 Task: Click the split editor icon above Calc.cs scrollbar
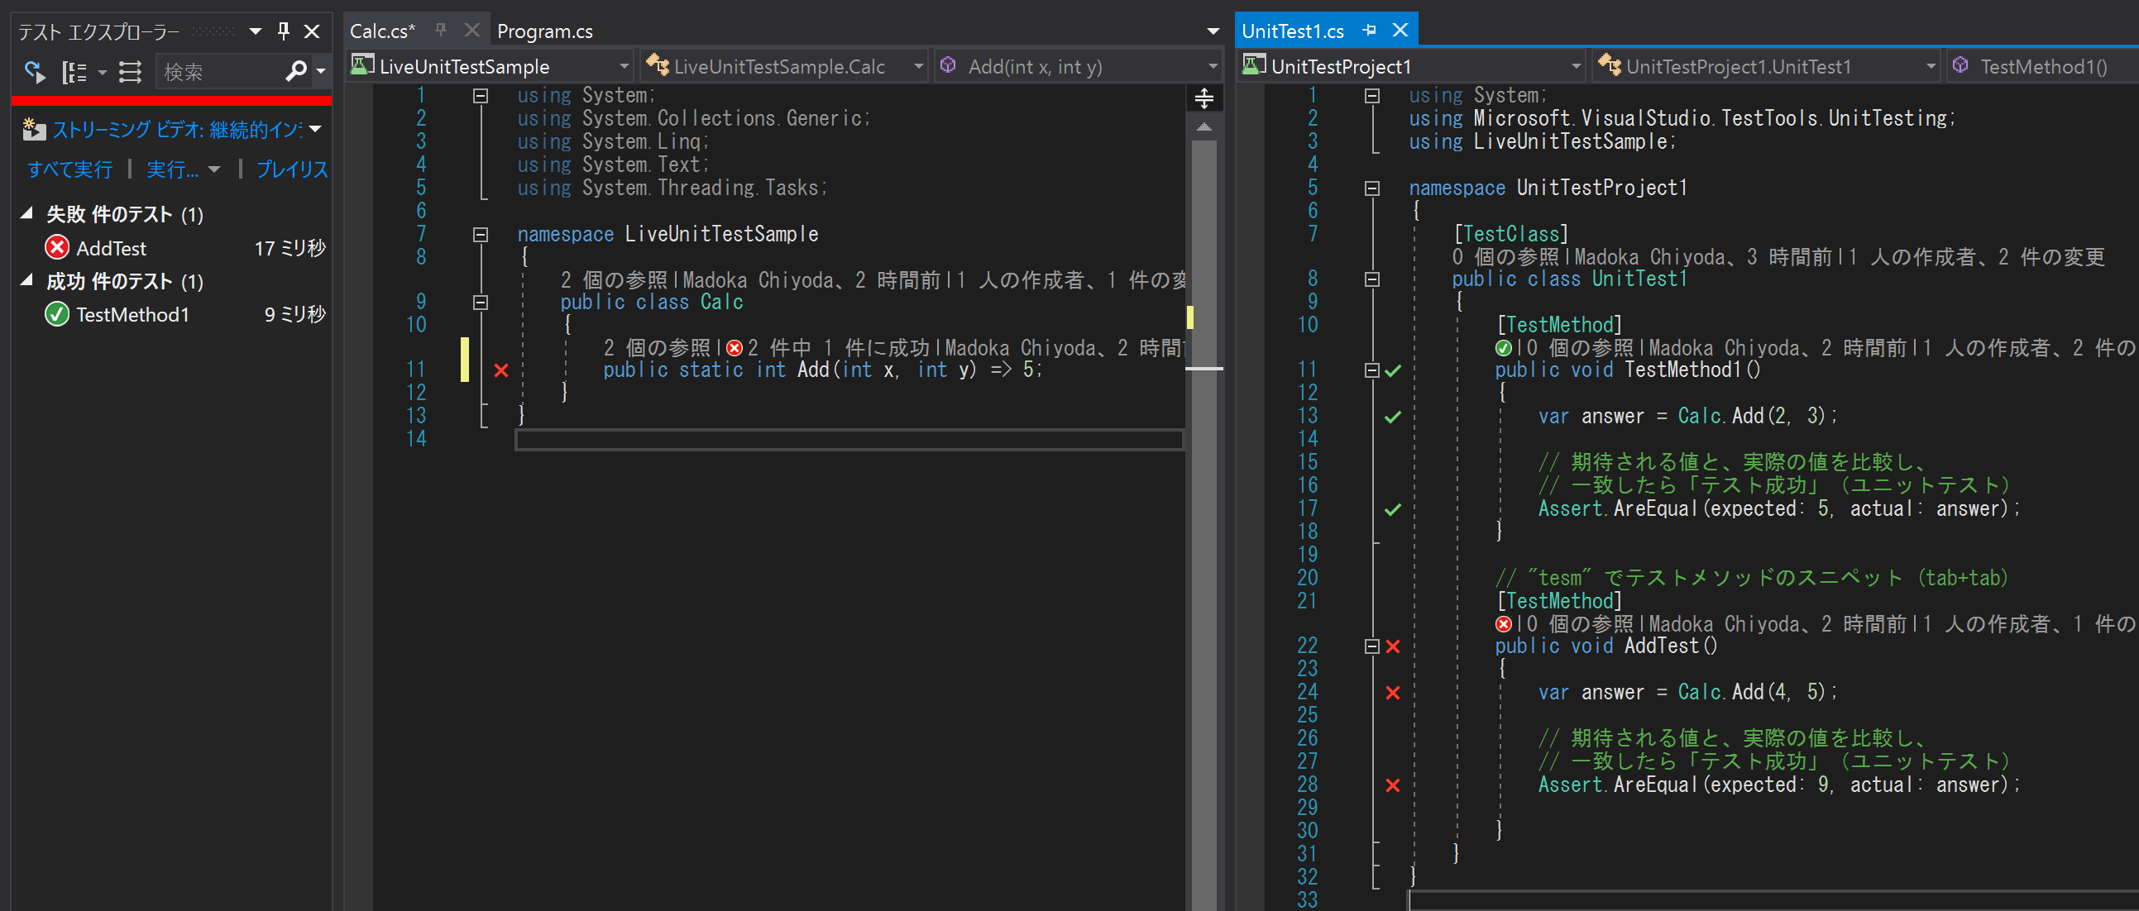click(x=1204, y=98)
